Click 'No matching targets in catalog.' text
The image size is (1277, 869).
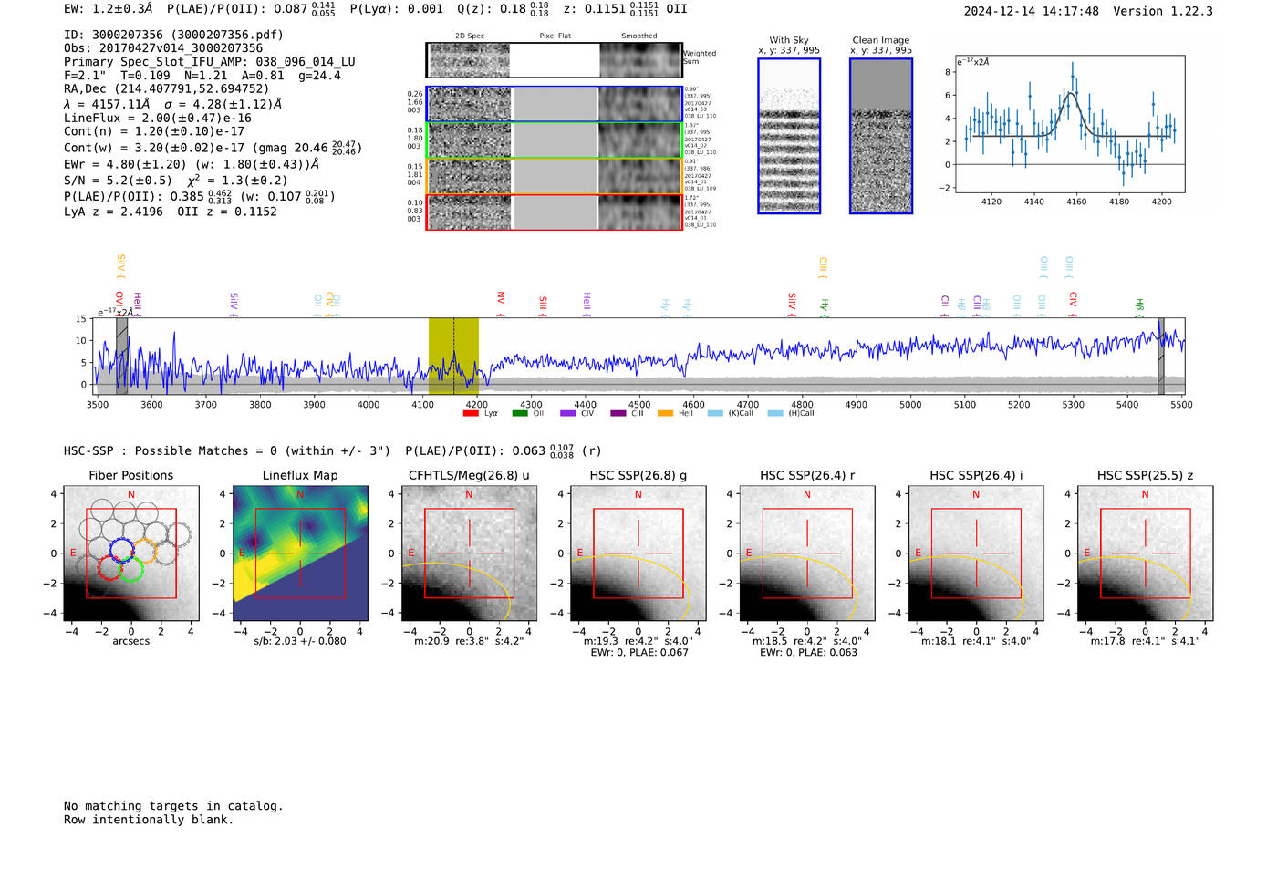pyautogui.click(x=173, y=806)
